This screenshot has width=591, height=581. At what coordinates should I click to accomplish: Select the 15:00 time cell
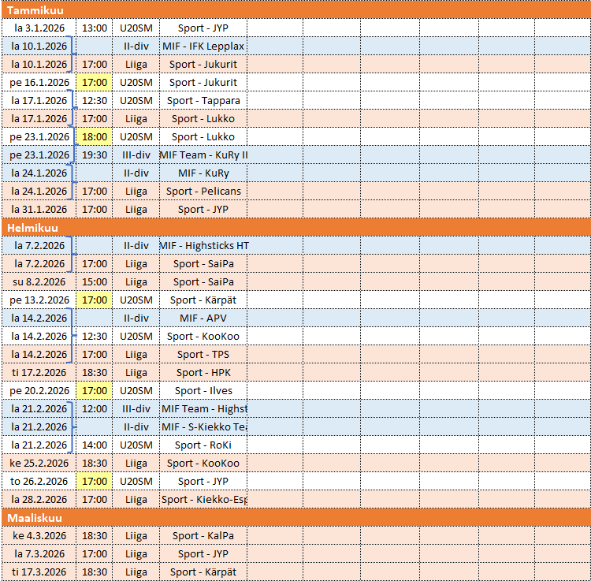coord(95,281)
